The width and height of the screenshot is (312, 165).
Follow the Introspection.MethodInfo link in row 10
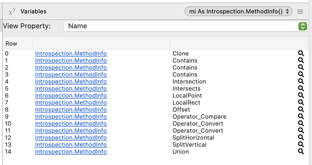tap(71, 123)
